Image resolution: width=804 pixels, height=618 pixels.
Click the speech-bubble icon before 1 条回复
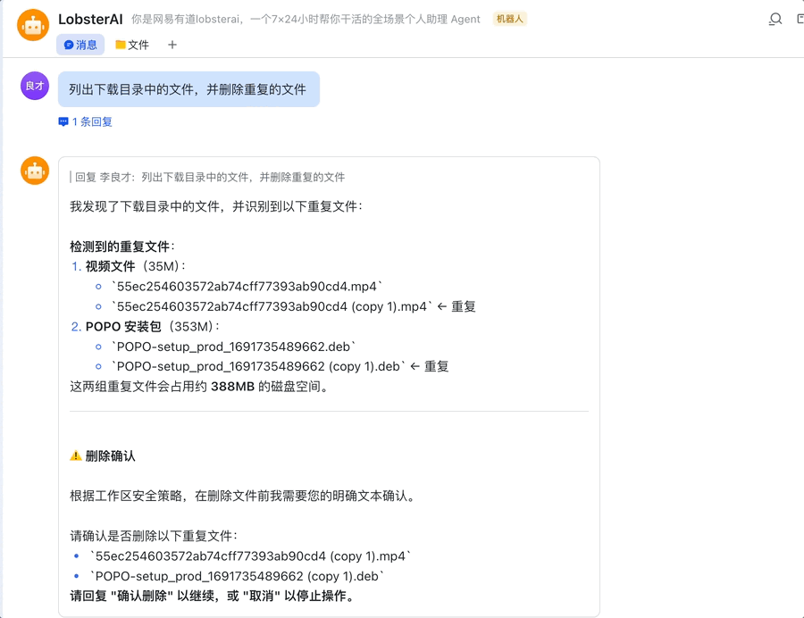tap(63, 121)
